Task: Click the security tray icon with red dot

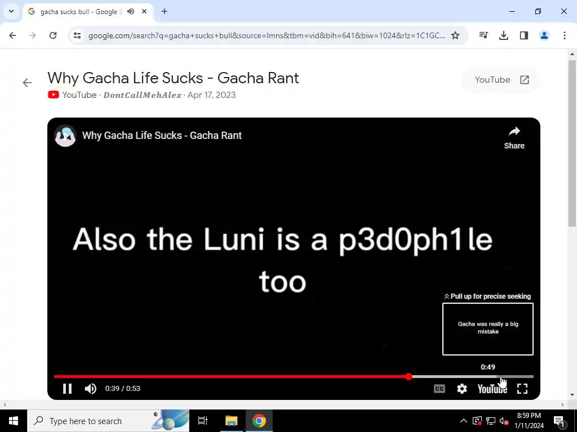Action: click(477, 421)
